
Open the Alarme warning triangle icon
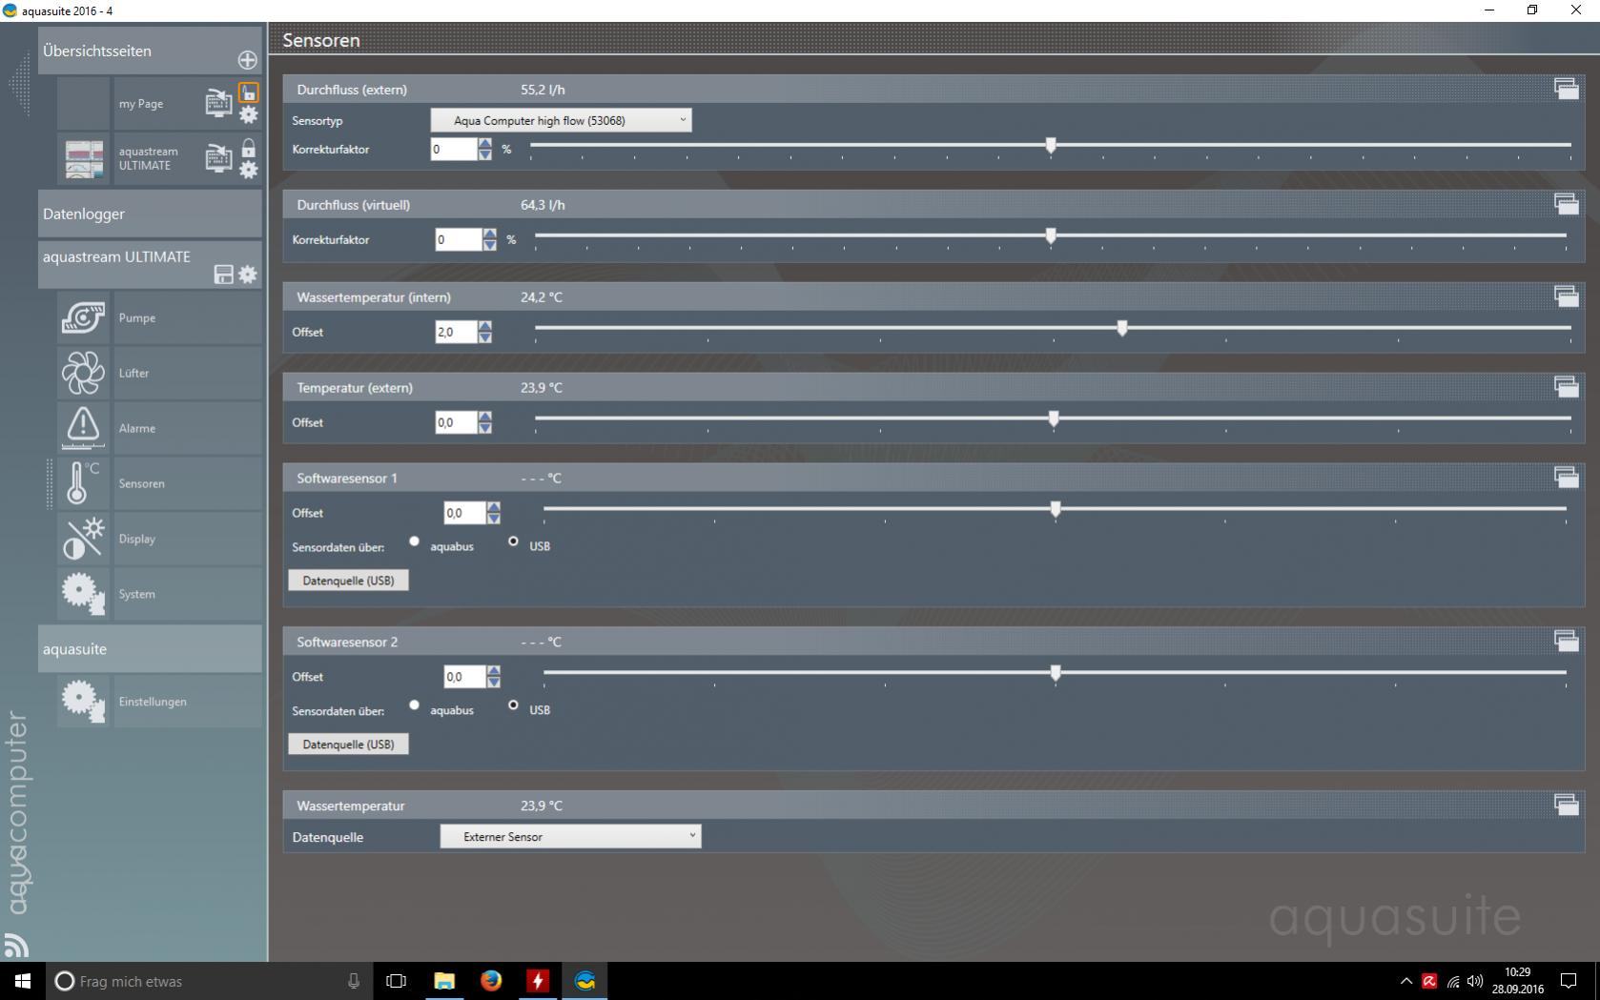tap(84, 428)
